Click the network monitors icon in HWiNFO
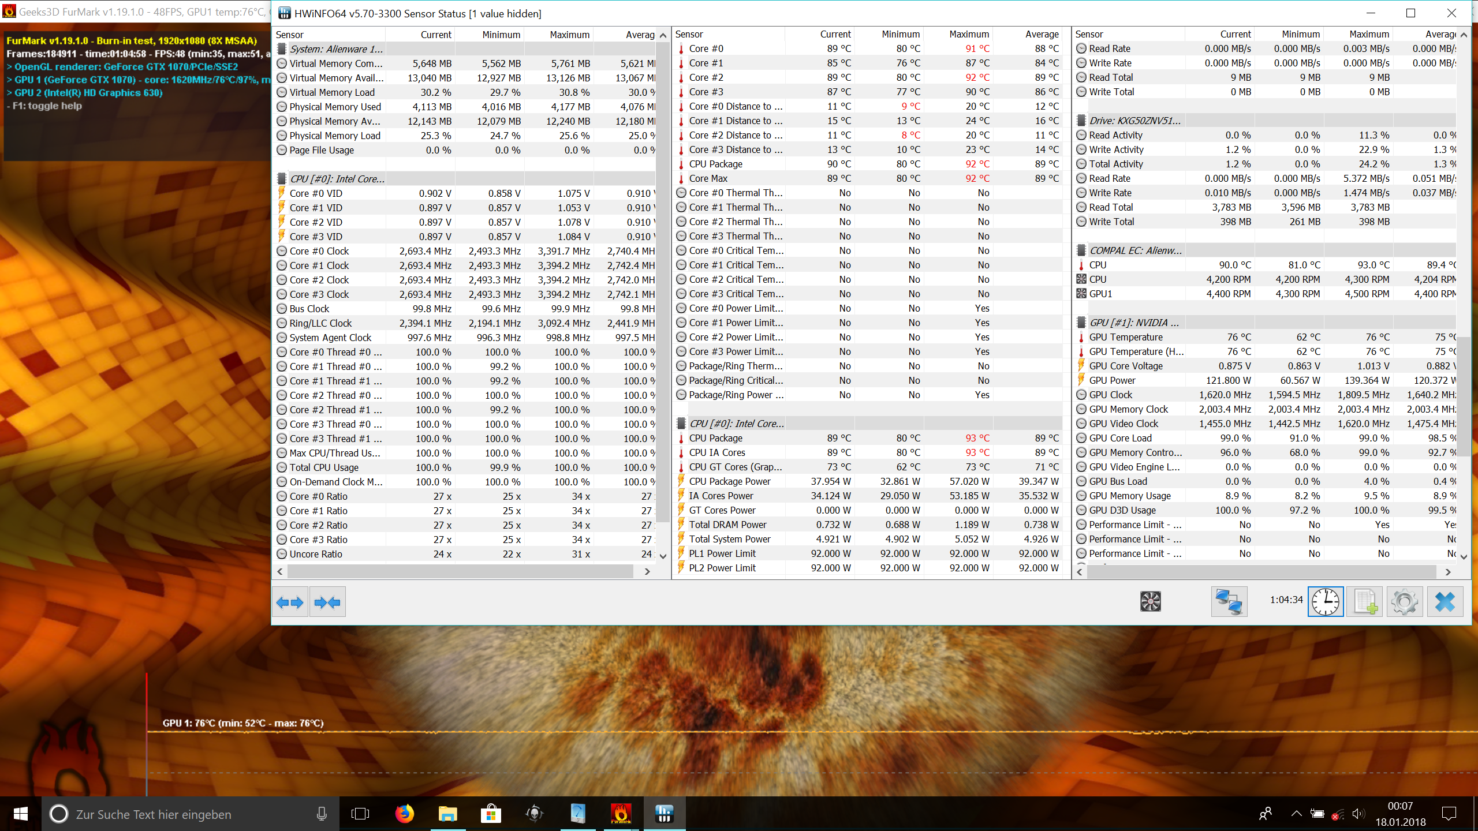Viewport: 1478px width, 831px height. pos(1229,602)
